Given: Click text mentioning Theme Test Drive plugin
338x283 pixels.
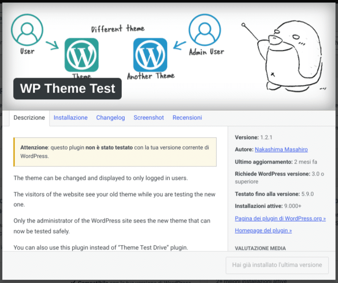Looking at the screenshot, I should pyautogui.click(x=101, y=248).
